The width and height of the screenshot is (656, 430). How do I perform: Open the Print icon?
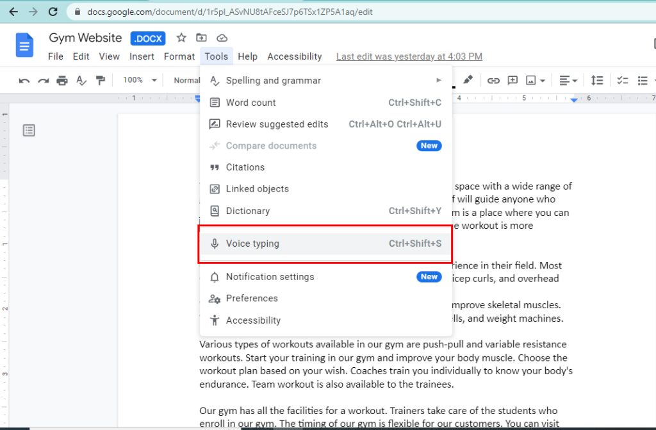(61, 80)
